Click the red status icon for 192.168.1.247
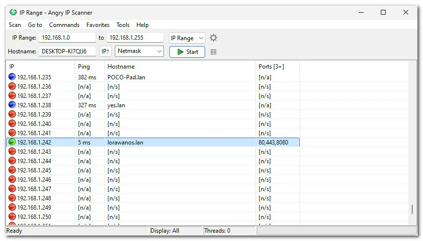 point(12,189)
